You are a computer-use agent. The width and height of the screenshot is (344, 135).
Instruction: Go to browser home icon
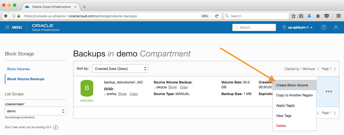point(318,16)
